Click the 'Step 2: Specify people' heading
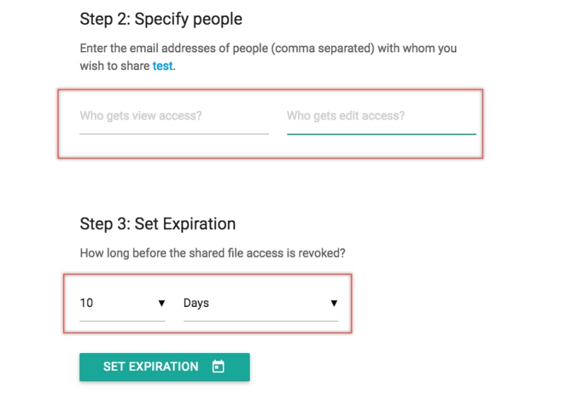 (161, 19)
